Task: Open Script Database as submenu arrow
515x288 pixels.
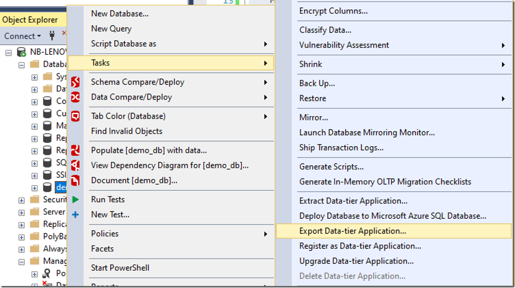Action: coord(266,44)
